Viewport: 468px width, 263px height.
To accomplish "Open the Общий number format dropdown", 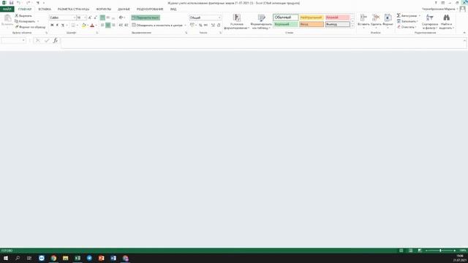I will tap(219, 18).
